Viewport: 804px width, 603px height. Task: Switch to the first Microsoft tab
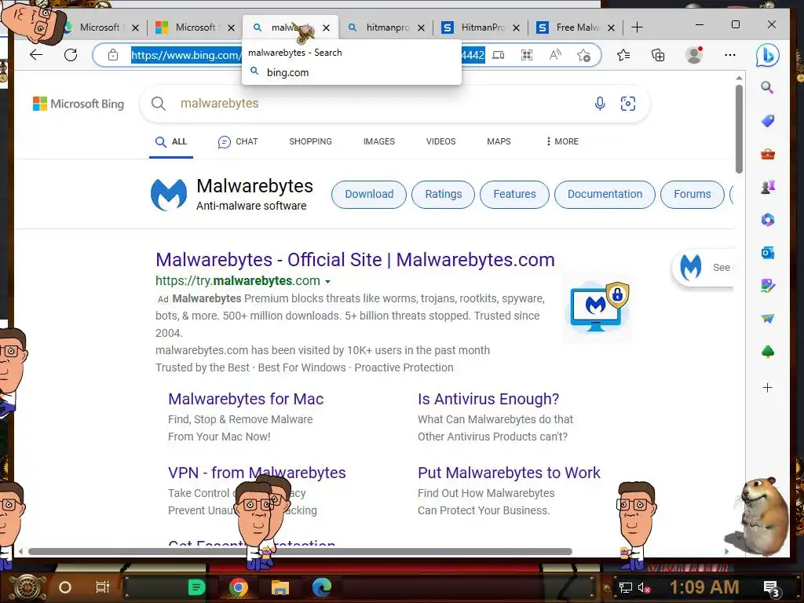99,27
